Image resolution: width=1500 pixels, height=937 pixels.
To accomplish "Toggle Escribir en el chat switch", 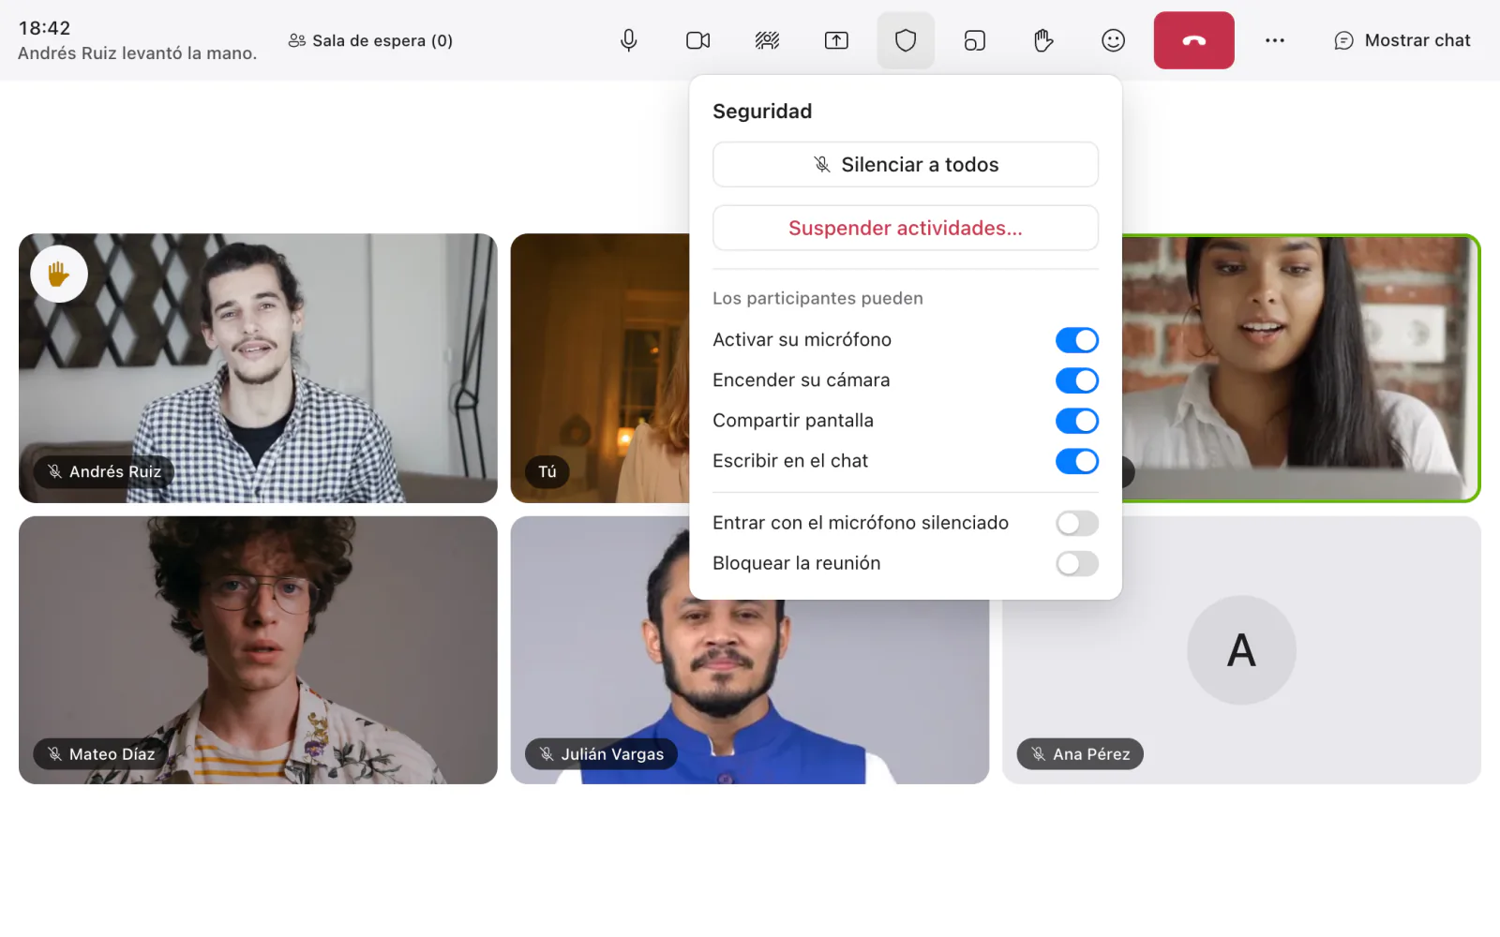I will coord(1076,461).
